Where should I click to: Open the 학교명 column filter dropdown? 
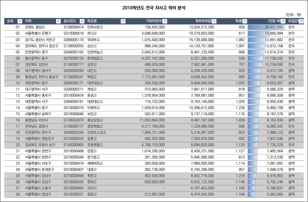(123, 21)
